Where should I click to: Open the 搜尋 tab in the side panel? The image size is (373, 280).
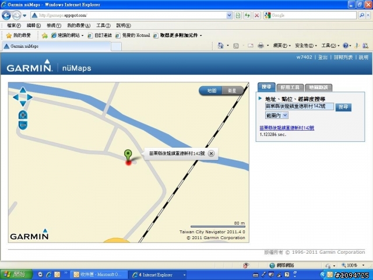point(266,87)
